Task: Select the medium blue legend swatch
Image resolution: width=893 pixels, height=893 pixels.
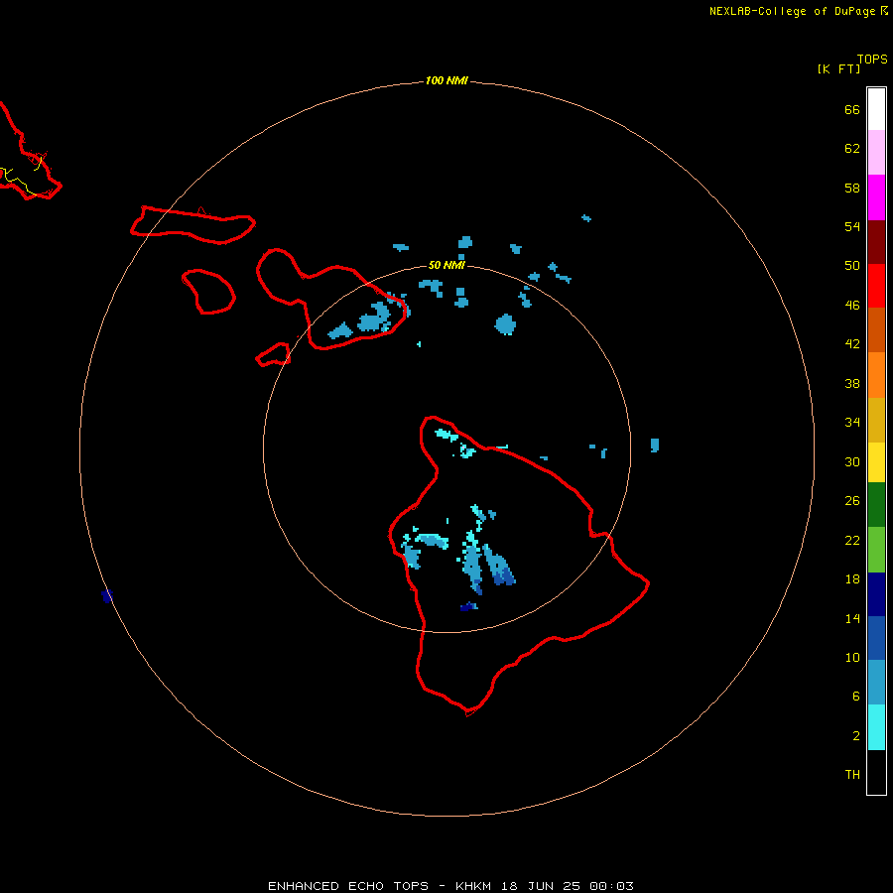Action: coord(876,638)
